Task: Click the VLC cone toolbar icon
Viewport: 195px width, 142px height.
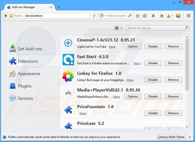Action: (169, 16)
